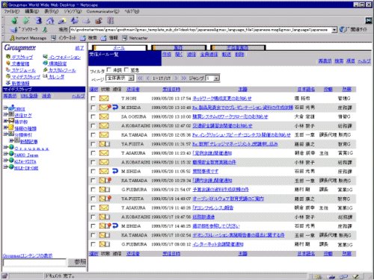Sort by the 送信者 column header link

click(133, 89)
